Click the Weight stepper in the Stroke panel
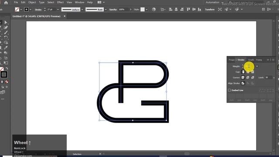 point(243,66)
